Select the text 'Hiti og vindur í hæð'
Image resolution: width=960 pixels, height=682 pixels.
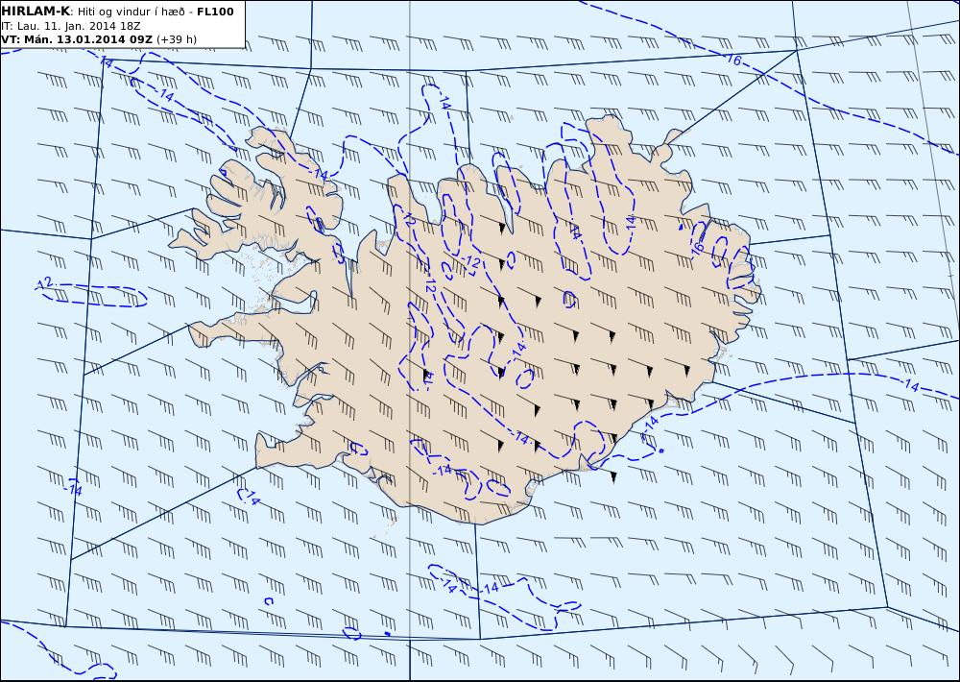click(x=131, y=12)
